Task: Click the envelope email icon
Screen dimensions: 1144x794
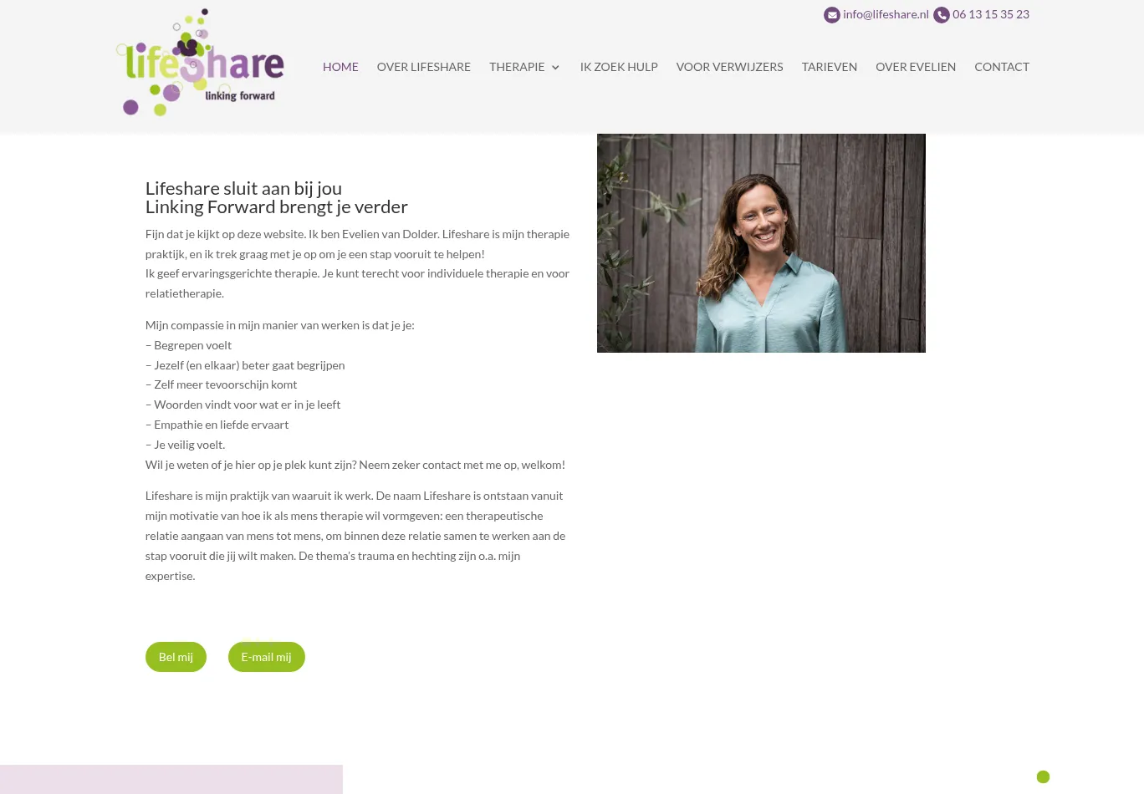Action: pos(831,15)
